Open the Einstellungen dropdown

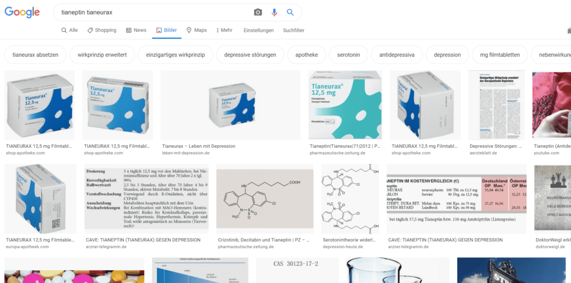pos(259,30)
